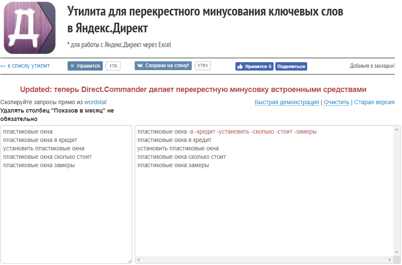Click the horizontal scrollbar left arrow
The height and width of the screenshot is (265, 402).
pyautogui.click(x=138, y=260)
